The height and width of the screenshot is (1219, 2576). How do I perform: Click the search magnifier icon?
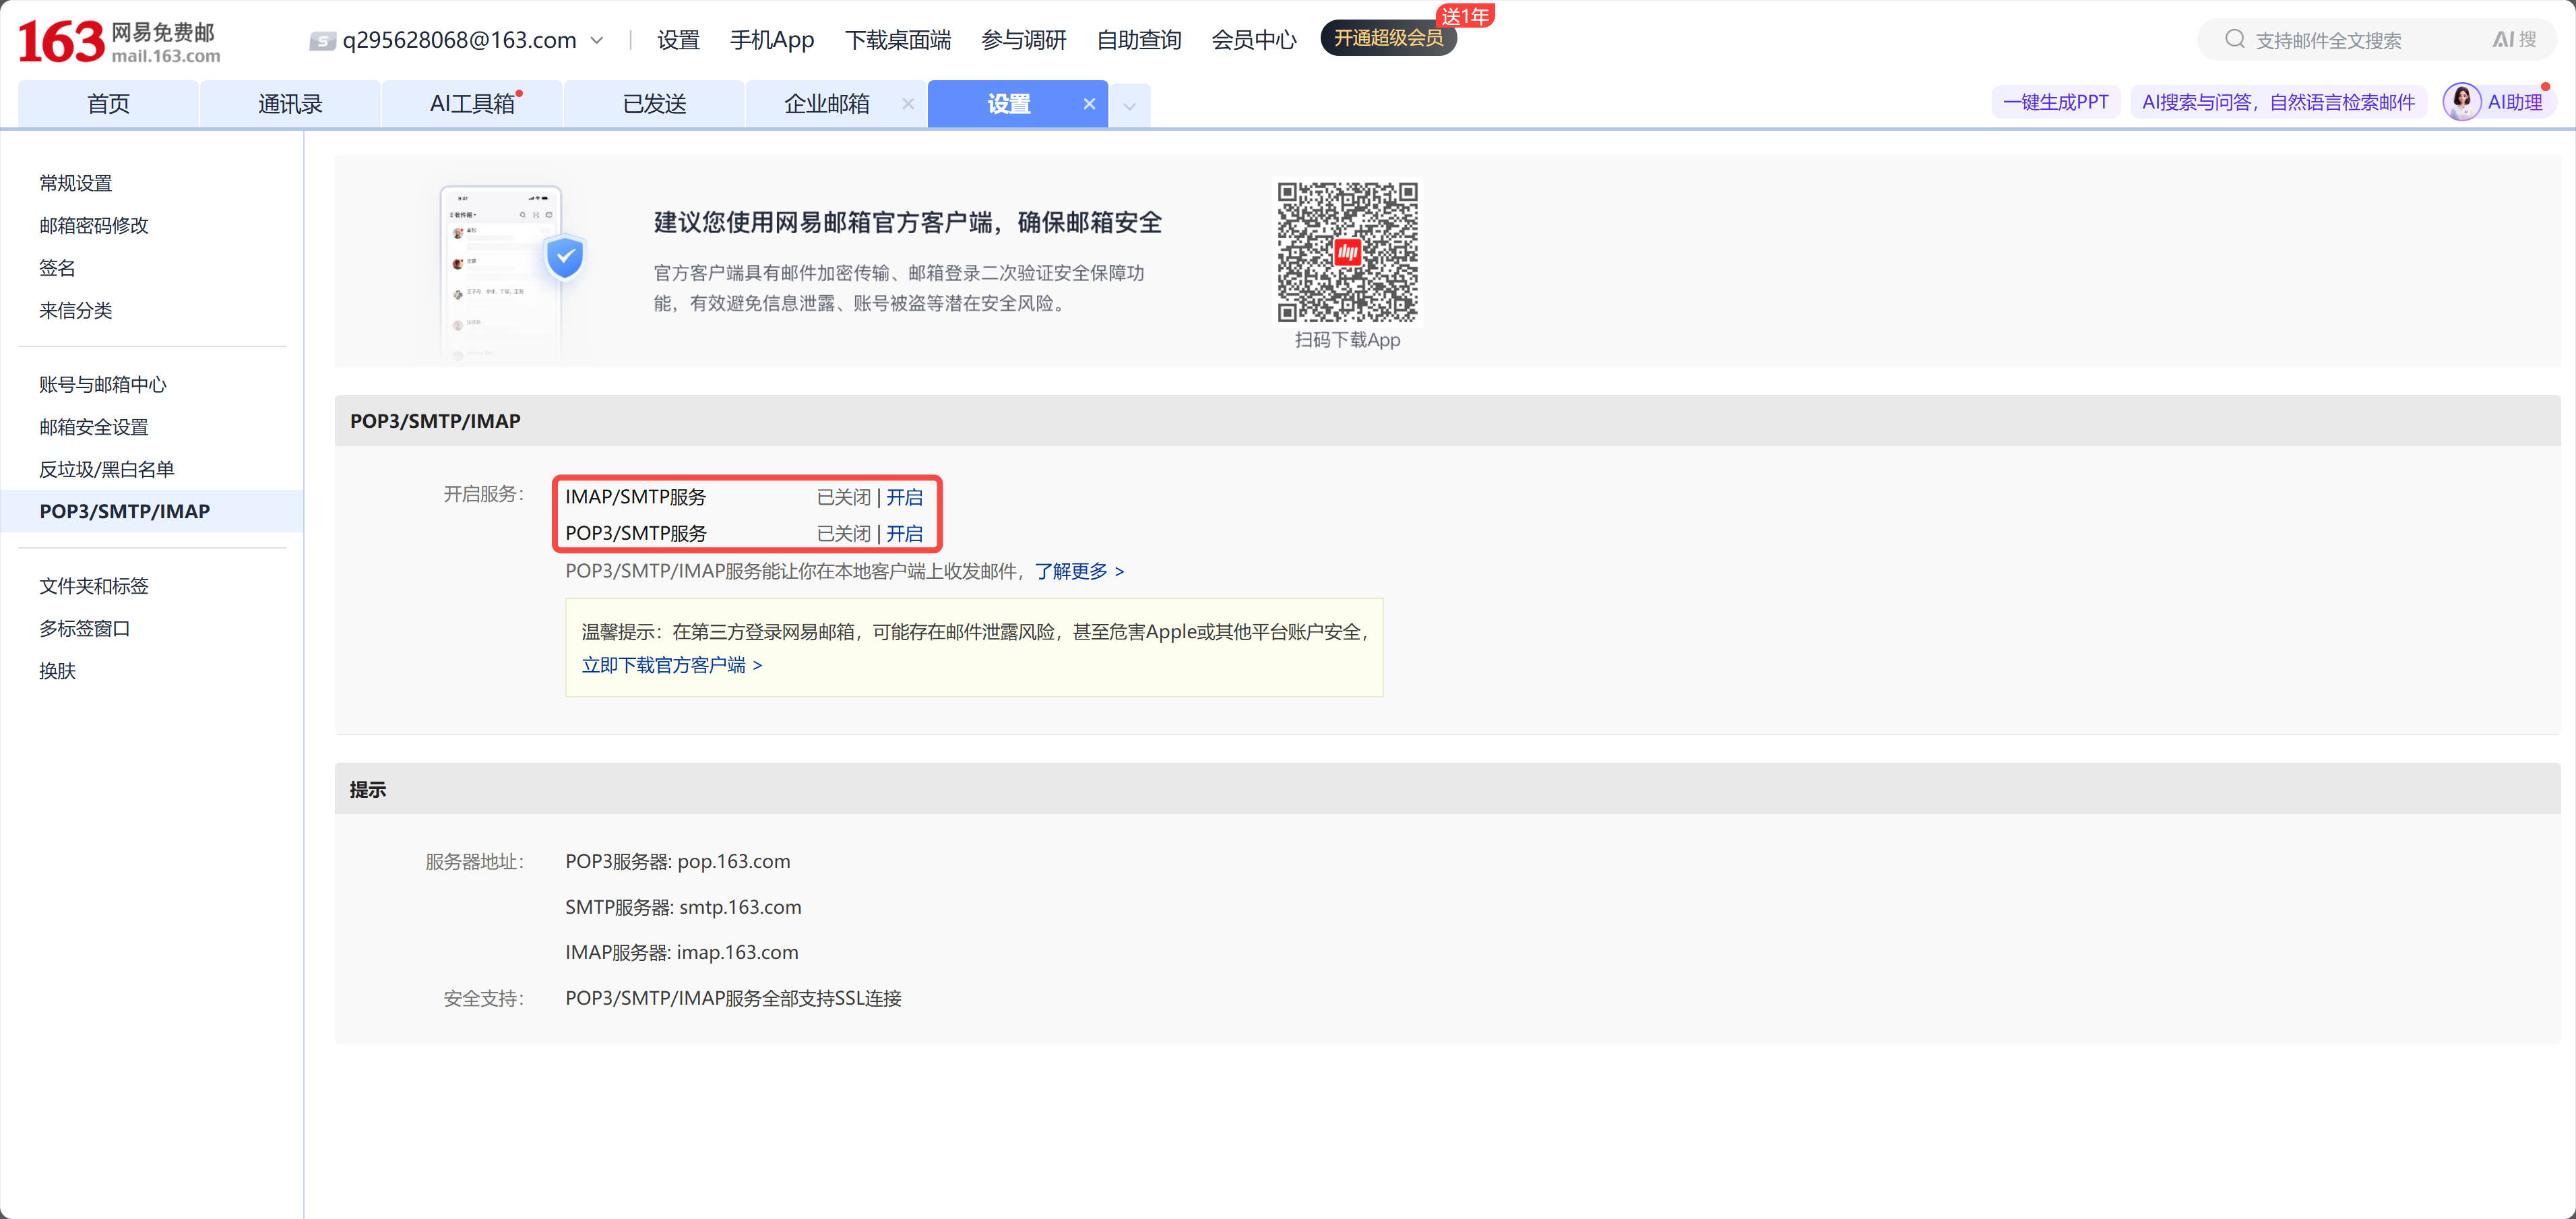2234,39
